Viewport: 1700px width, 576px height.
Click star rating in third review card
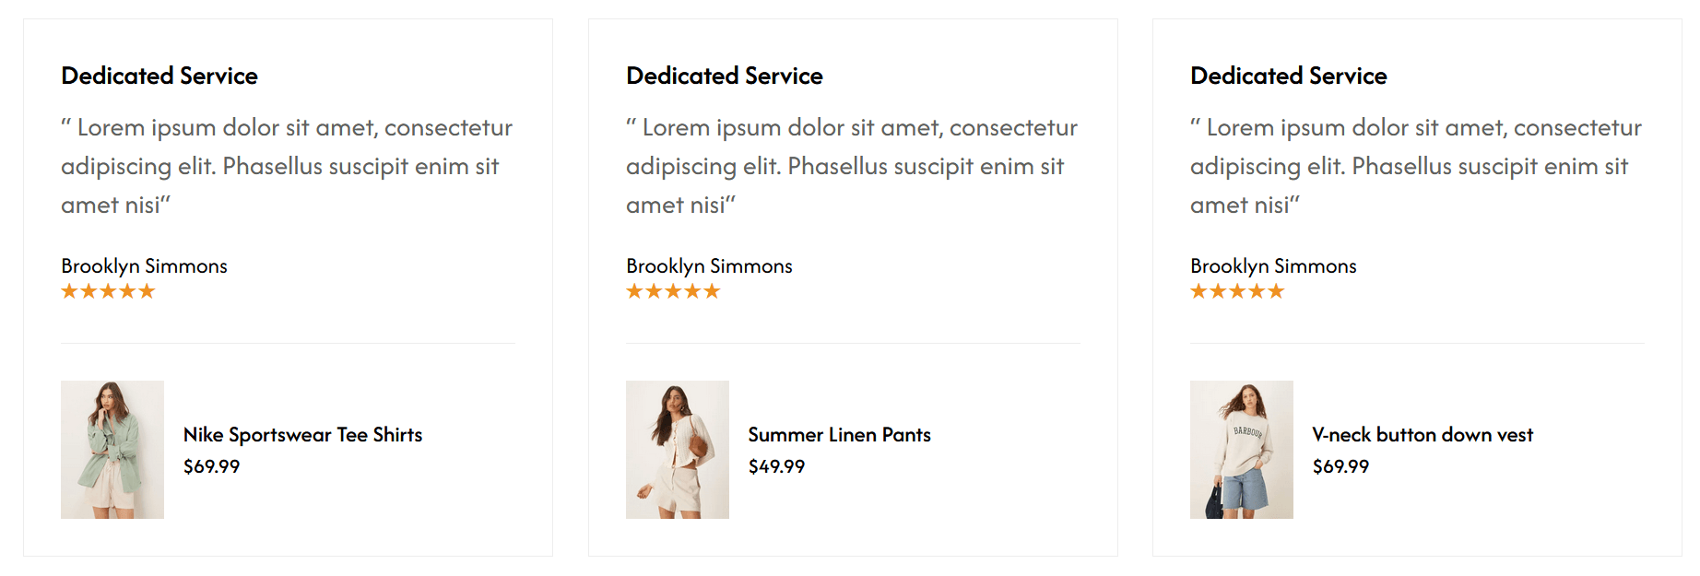coord(1237,292)
